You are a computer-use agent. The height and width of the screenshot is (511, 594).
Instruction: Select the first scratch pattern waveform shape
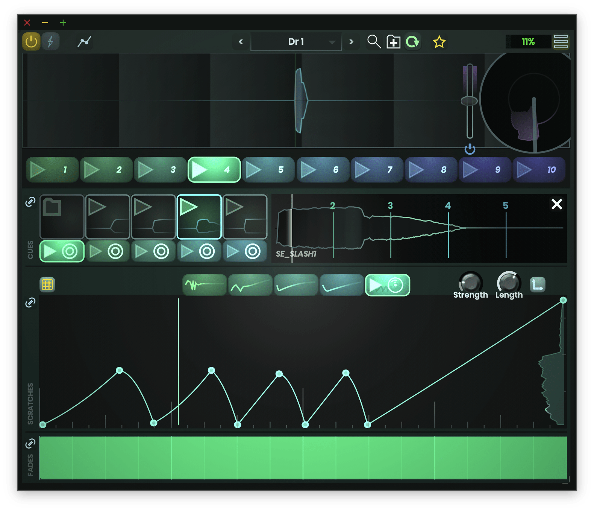205,285
